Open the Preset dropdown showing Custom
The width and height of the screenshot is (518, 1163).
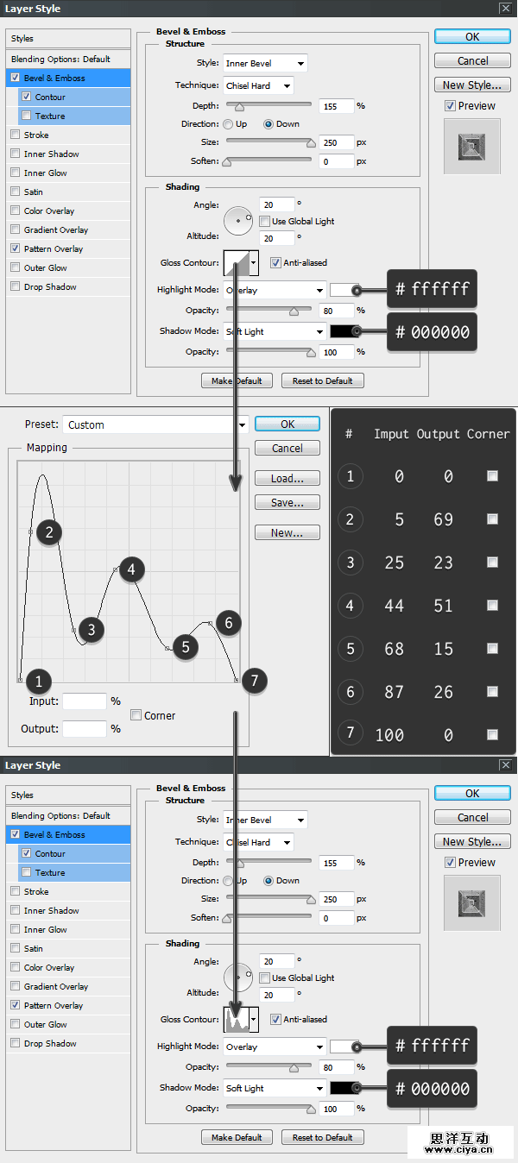pyautogui.click(x=155, y=424)
